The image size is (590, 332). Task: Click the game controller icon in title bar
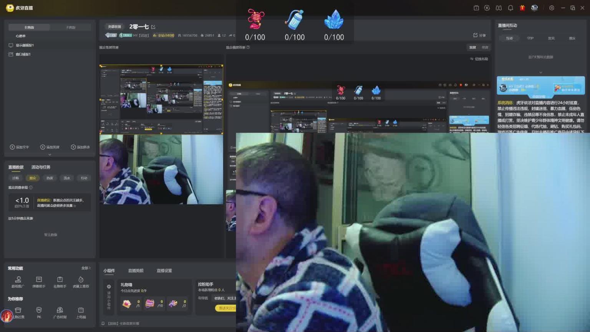tap(499, 8)
